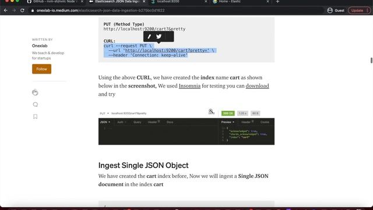373x210 pixels.
Task: Click 'We teach & develop for startups' text
Action: pyautogui.click(x=48, y=55)
